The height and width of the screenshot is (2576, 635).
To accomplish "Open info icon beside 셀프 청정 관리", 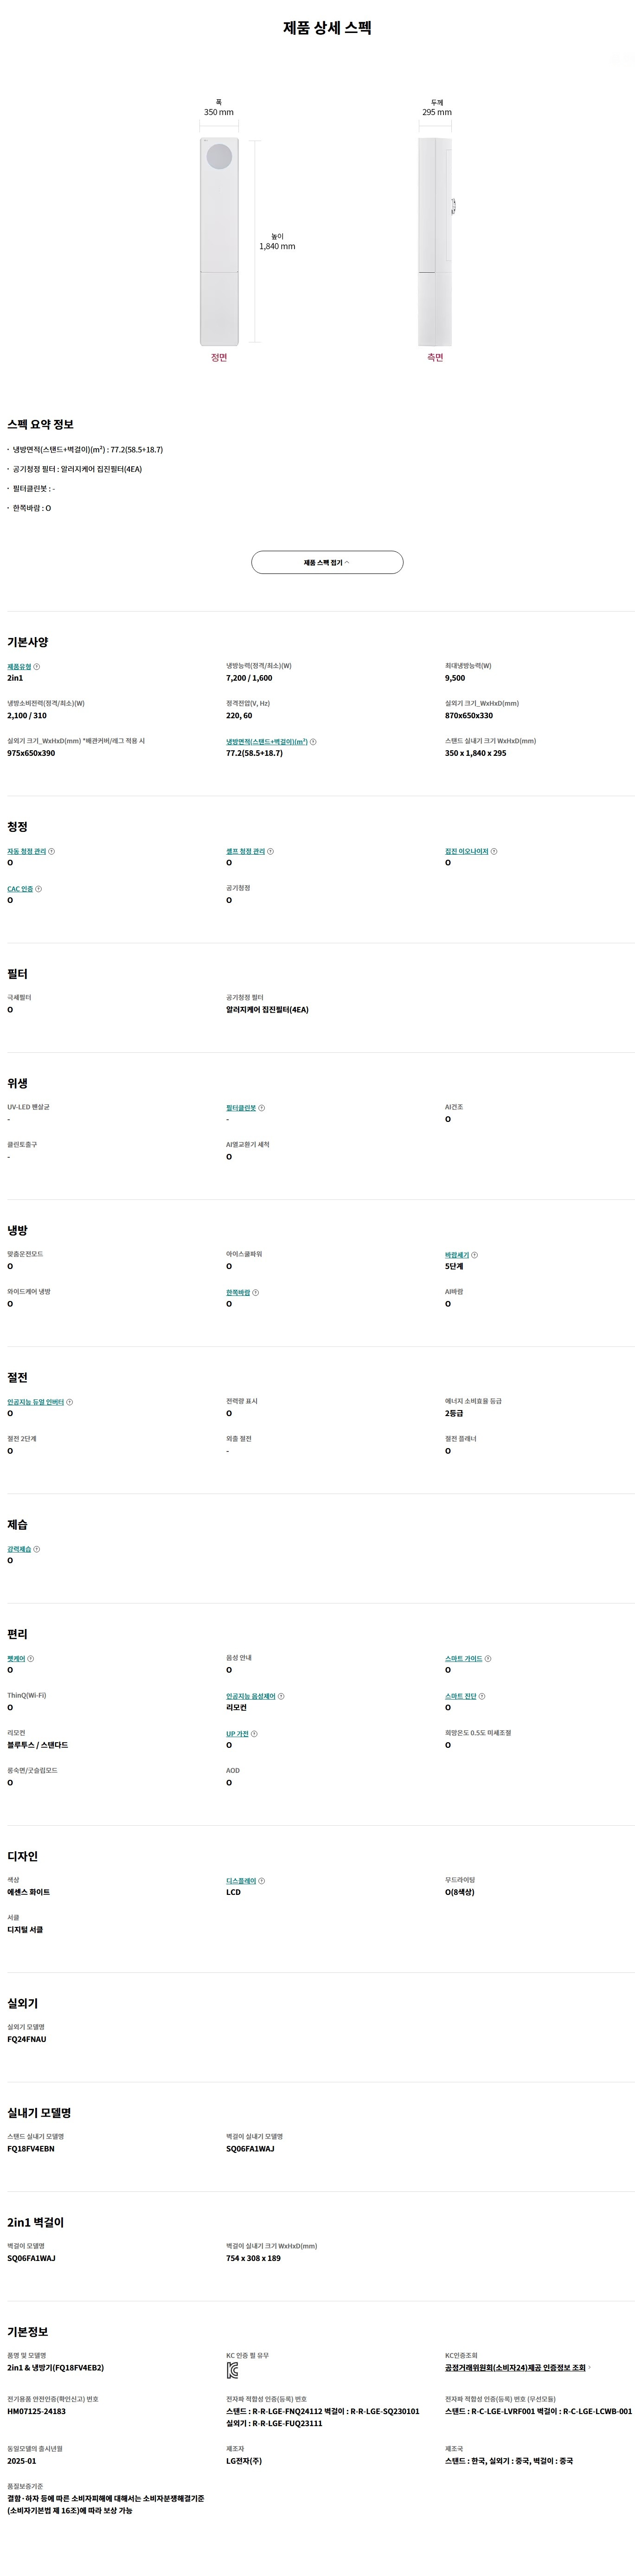I will pos(271,851).
